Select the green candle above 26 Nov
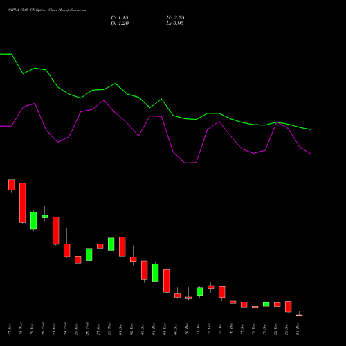Image resolution: width=346 pixels, height=346 pixels. 89,255
